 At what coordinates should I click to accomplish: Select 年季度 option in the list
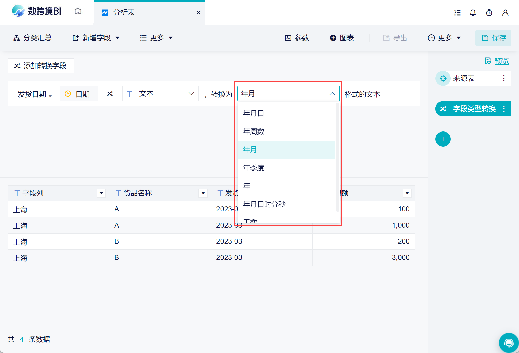pos(254,168)
